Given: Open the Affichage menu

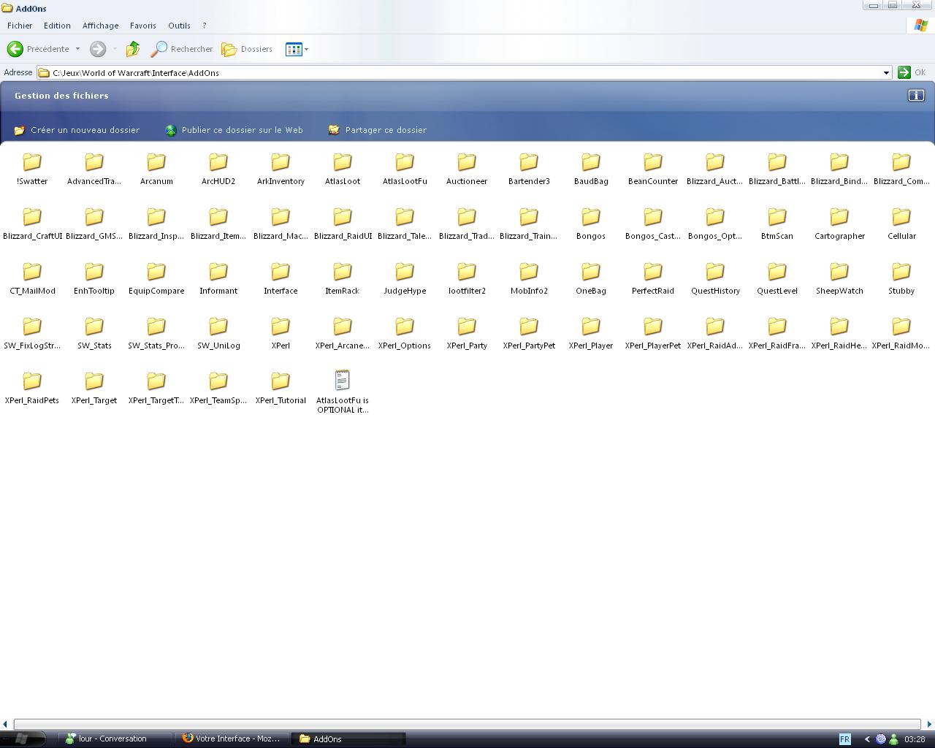Looking at the screenshot, I should 100,26.
